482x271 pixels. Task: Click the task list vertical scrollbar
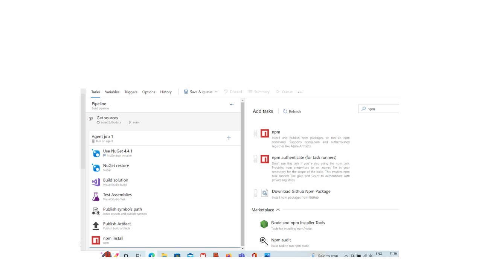243,173
